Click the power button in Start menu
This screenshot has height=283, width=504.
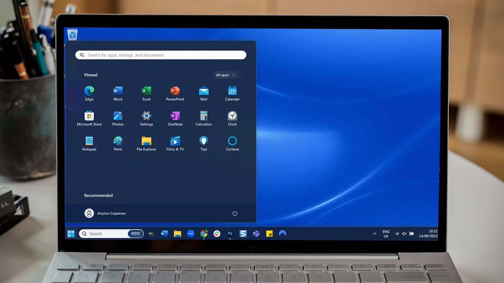(235, 213)
